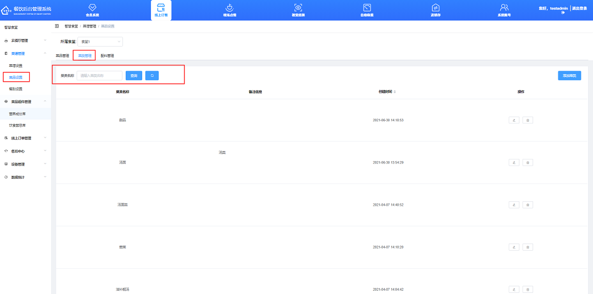Open 系统账号 module in the top bar

coord(504,10)
